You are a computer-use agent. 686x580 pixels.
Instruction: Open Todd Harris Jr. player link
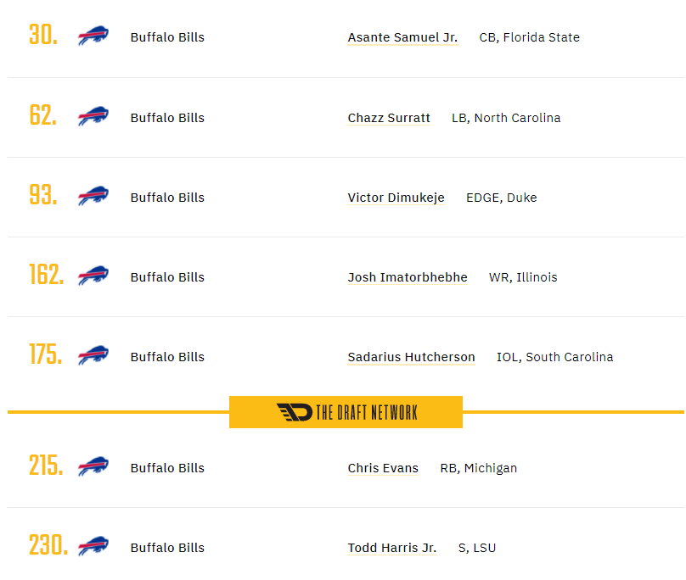pyautogui.click(x=392, y=548)
